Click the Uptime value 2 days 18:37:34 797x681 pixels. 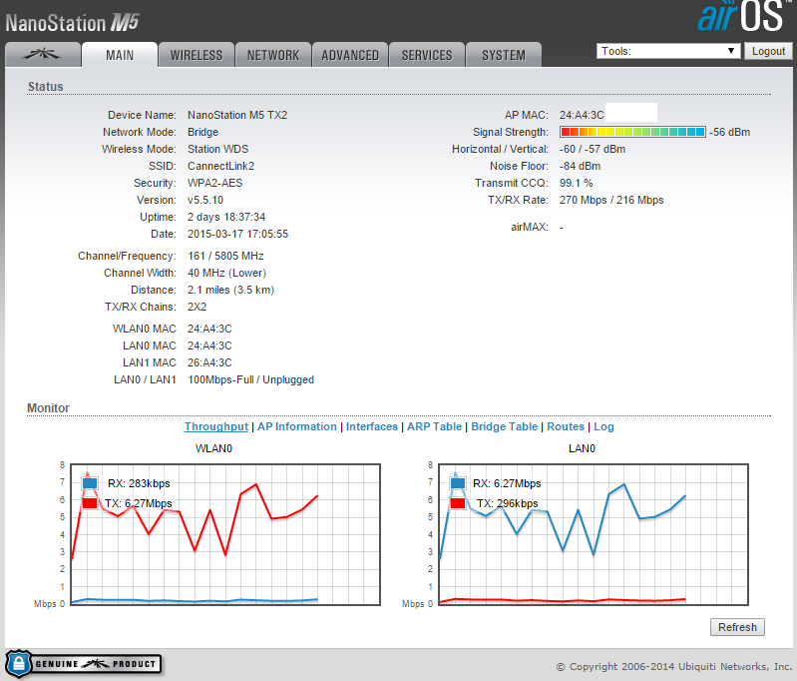tap(226, 217)
